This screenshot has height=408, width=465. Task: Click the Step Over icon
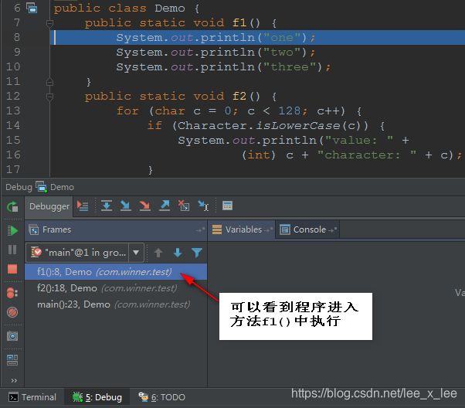pyautogui.click(x=106, y=206)
